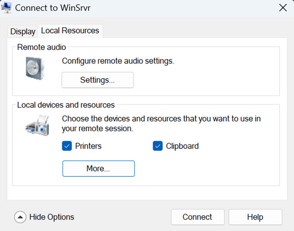
Task: Open the More... devices button
Action: tap(99, 168)
